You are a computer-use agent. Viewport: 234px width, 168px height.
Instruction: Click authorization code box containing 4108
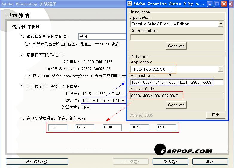click(x=112, y=127)
